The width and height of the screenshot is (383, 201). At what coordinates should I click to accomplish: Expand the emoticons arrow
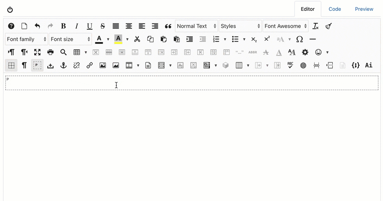click(x=327, y=52)
